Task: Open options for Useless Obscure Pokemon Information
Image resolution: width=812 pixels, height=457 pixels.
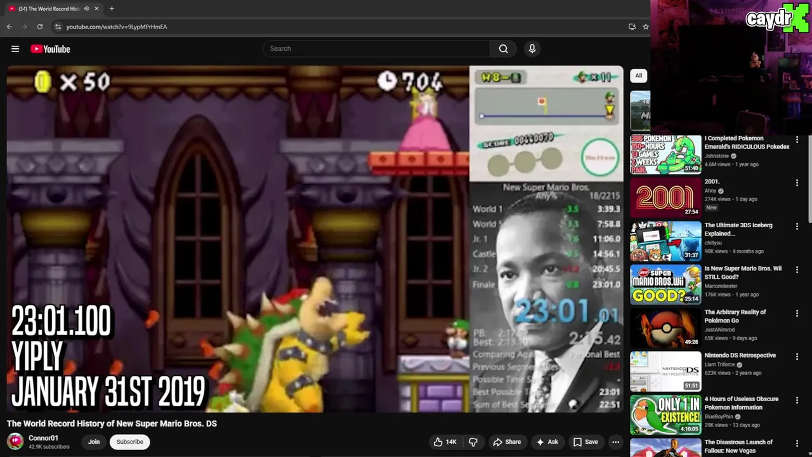Action: (797, 401)
